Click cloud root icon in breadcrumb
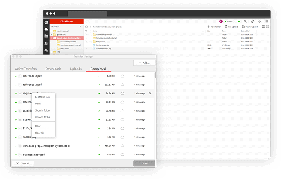Image resolution: width=281 pixels, height=179 pixels. click(x=87, y=27)
